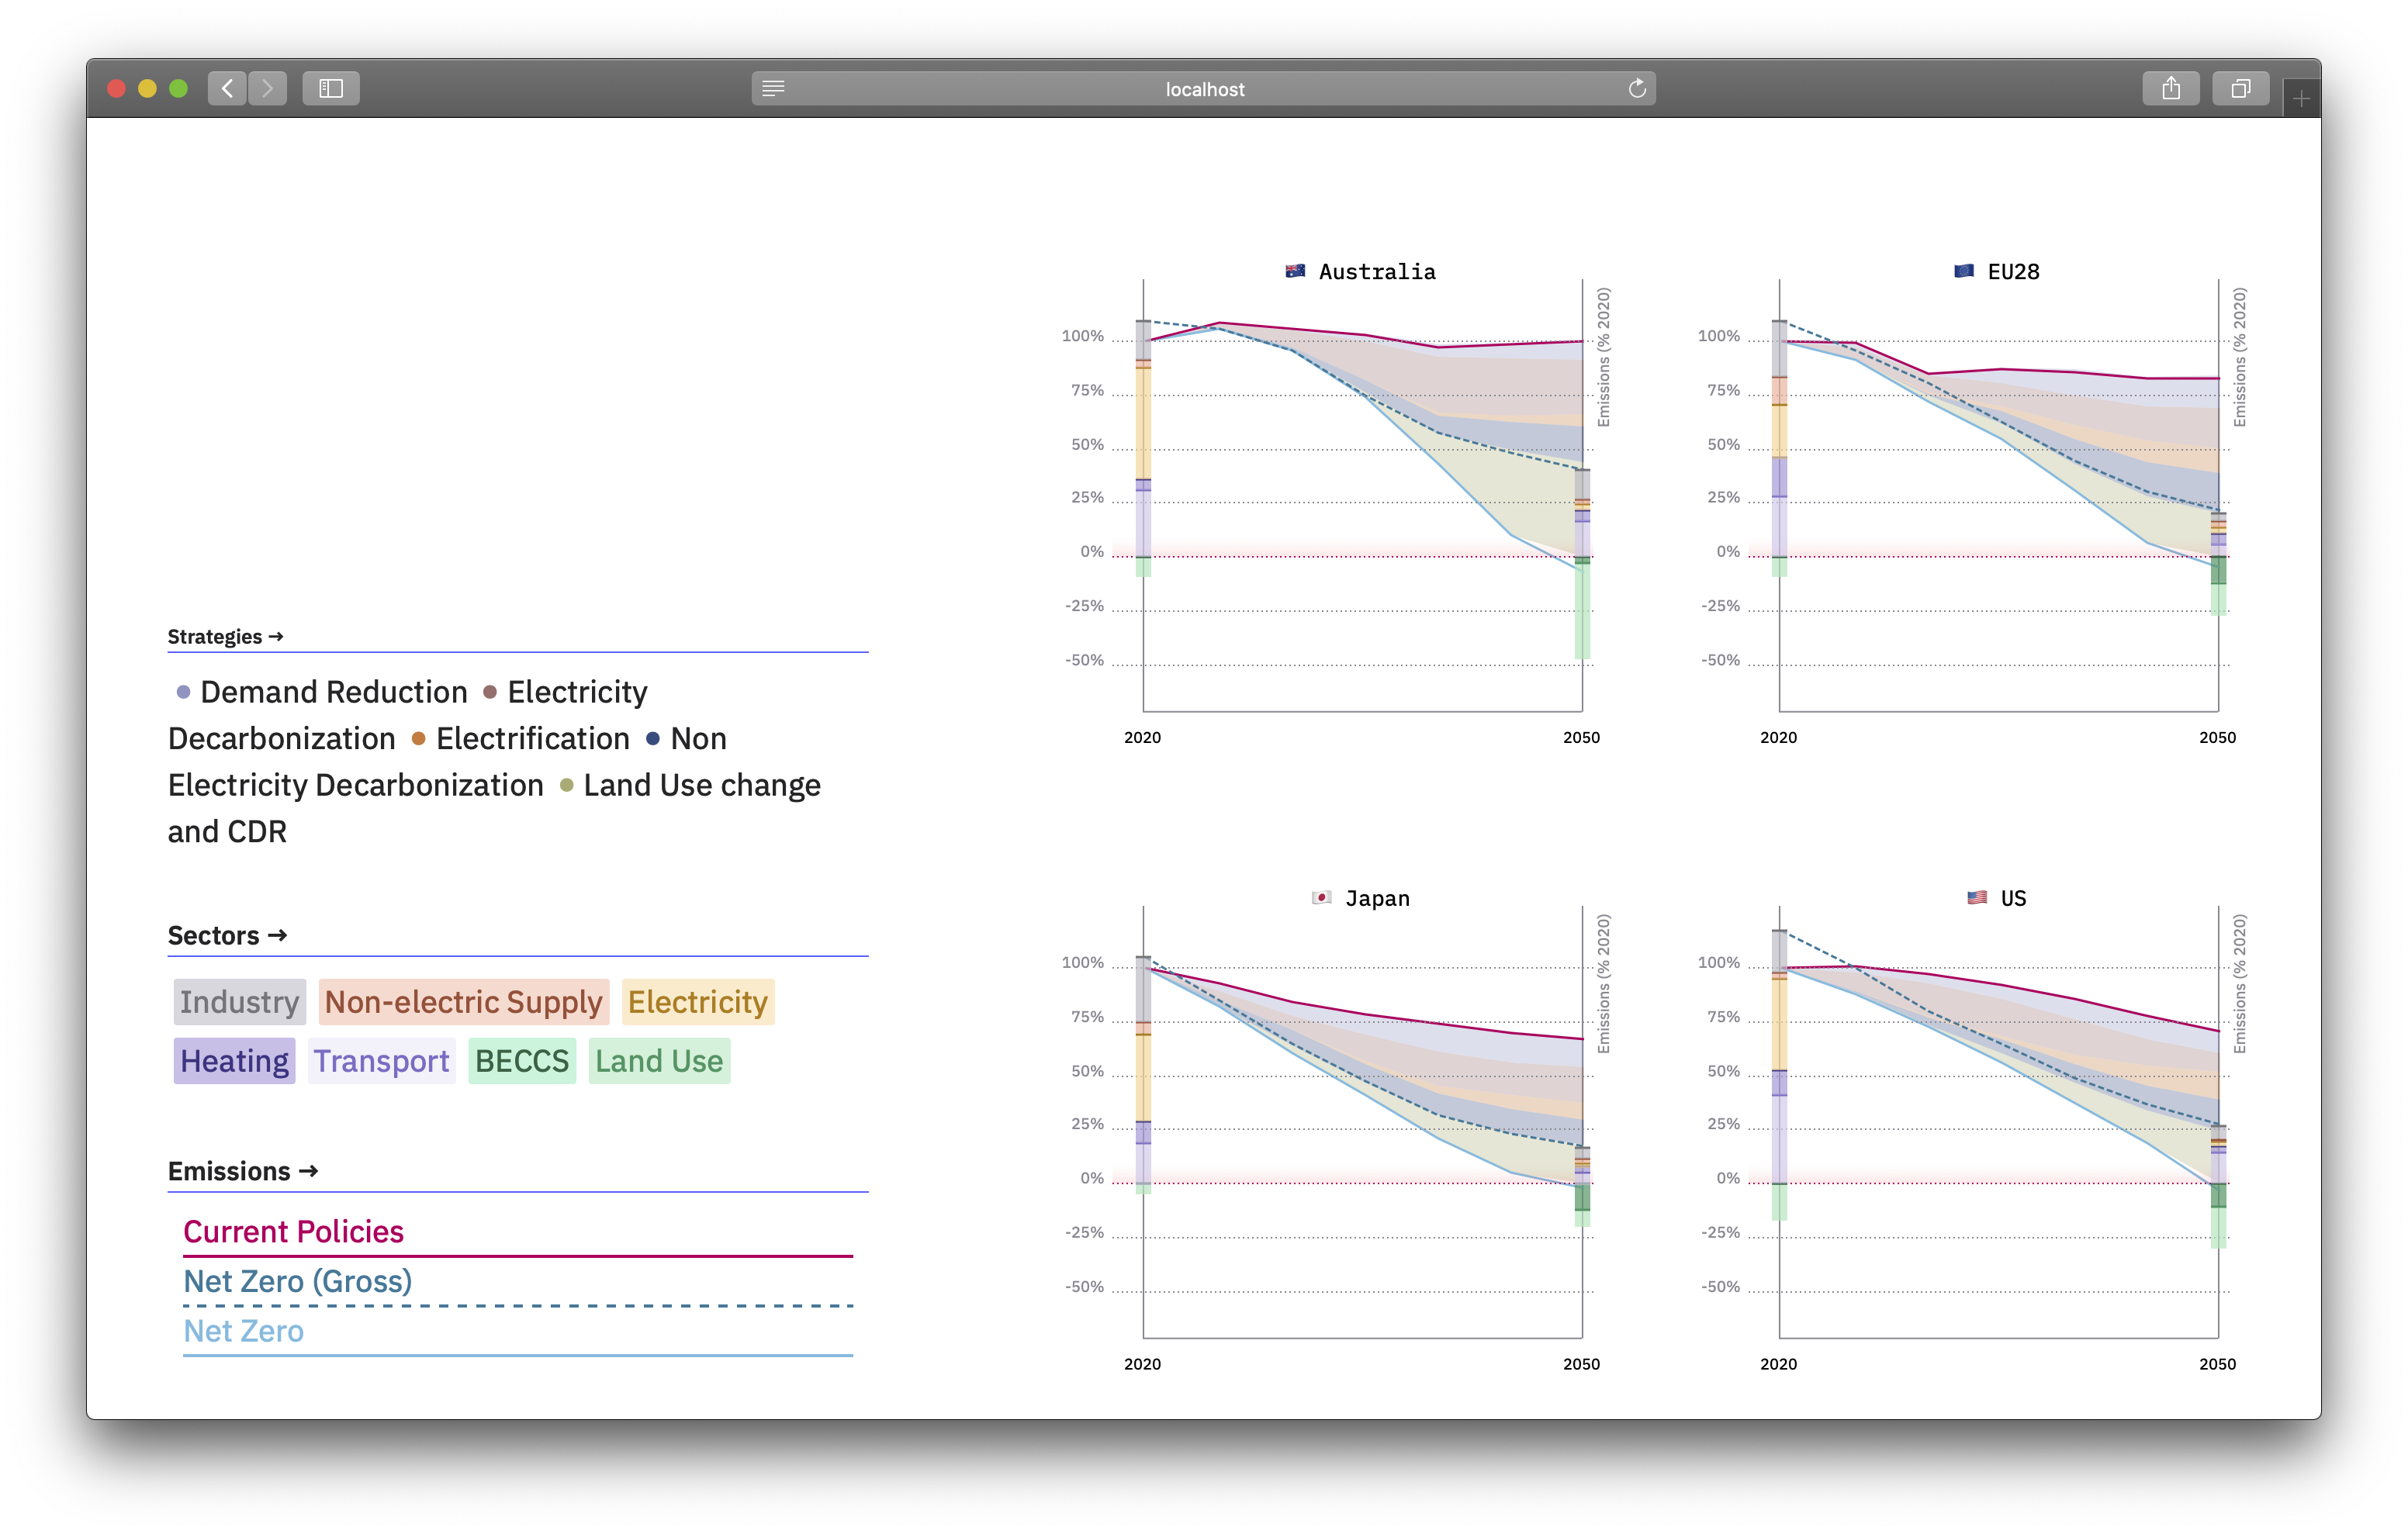Image resolution: width=2408 pixels, height=1534 pixels.
Task: Click the localhost address field
Action: (1204, 89)
